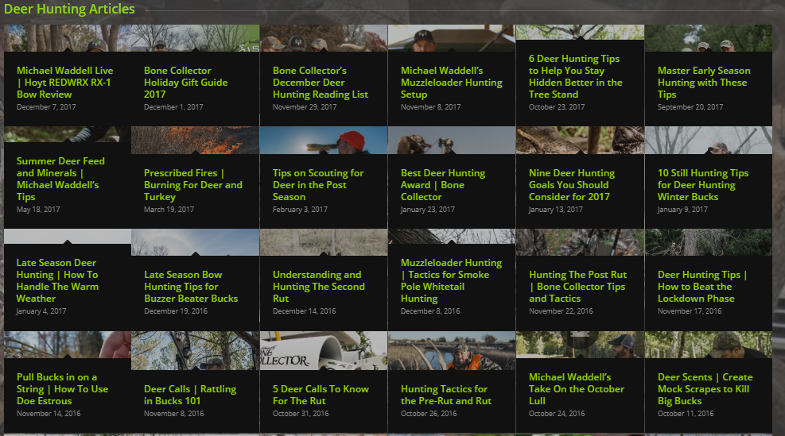The height and width of the screenshot is (436, 785).
Task: Click the trailer photo above 5 Deer Calls
Action: [324, 350]
